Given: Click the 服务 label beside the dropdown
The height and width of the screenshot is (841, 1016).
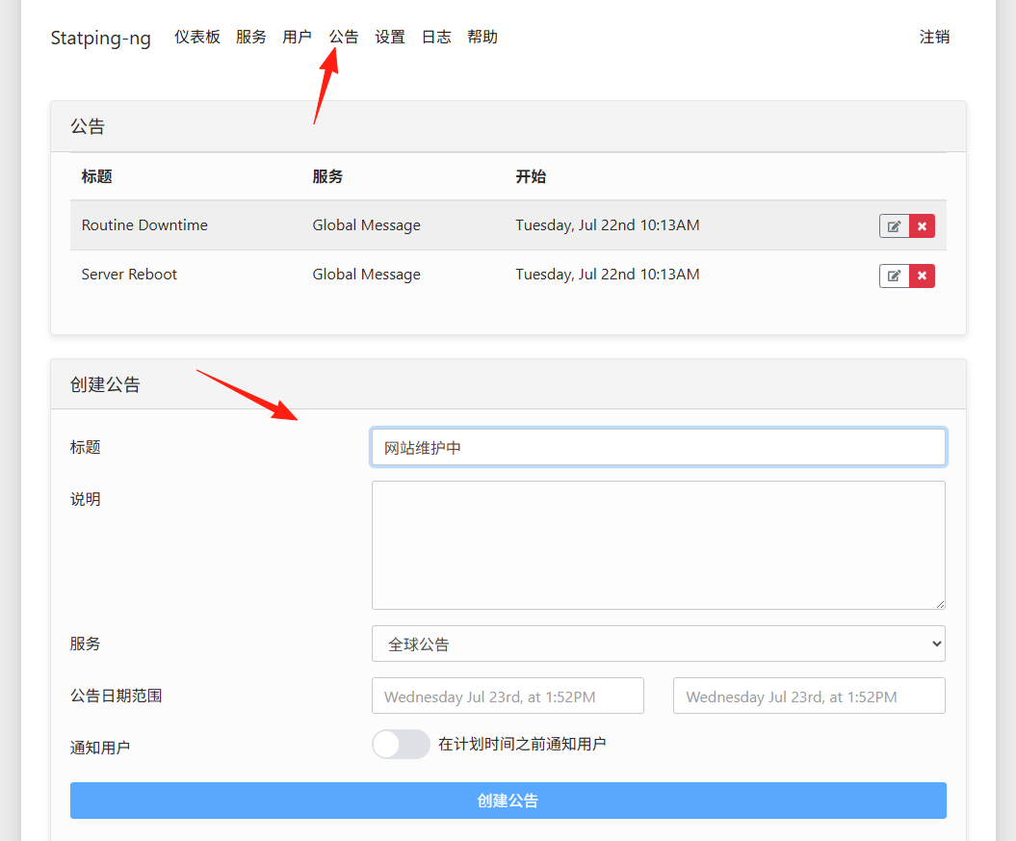Looking at the screenshot, I should [85, 644].
